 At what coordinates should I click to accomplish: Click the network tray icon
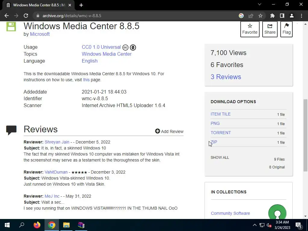click(262, 225)
